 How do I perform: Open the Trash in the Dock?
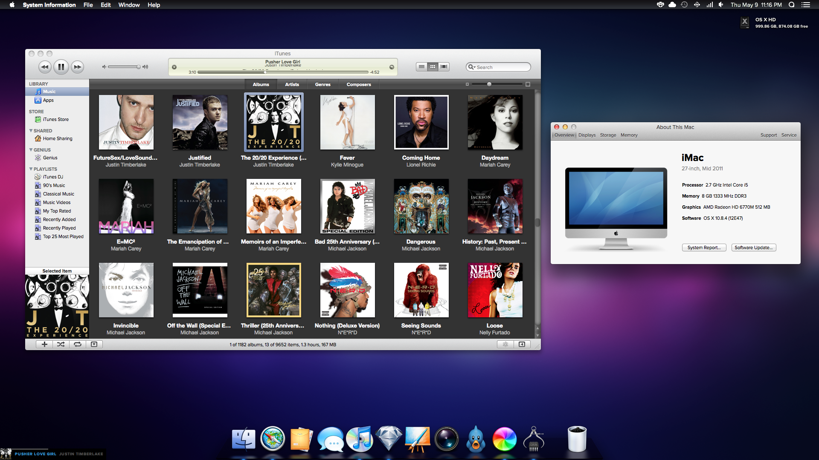(577, 439)
